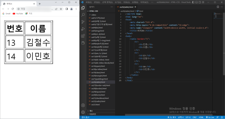Close the ex26(table).html editor tab
The height and width of the screenshot is (119, 225).
pos(135,7)
